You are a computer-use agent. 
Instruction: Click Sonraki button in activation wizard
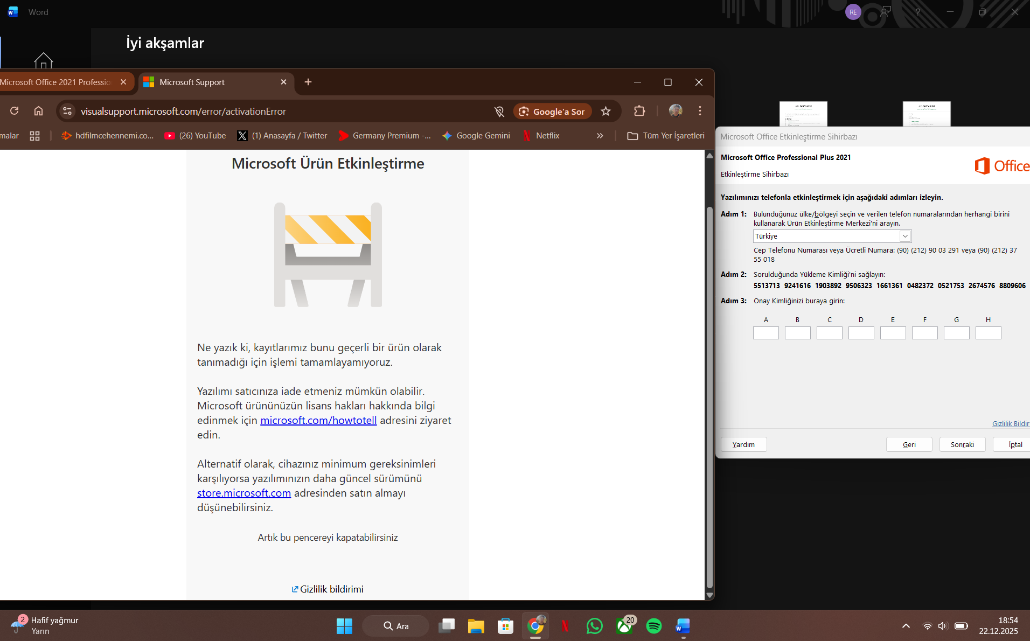[963, 444]
